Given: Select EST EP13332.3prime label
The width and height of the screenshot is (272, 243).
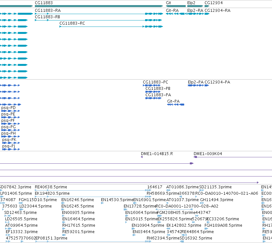Looking at the screenshot, I should (x=21, y=232).
